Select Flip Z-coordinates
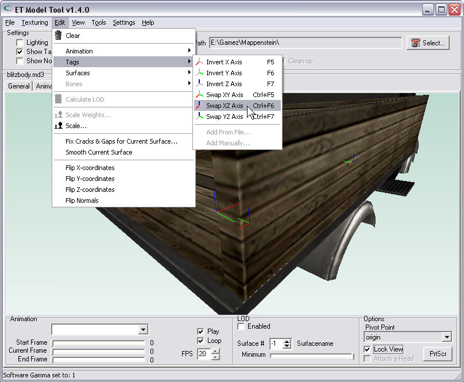This screenshot has height=382, width=464. pos(123,190)
